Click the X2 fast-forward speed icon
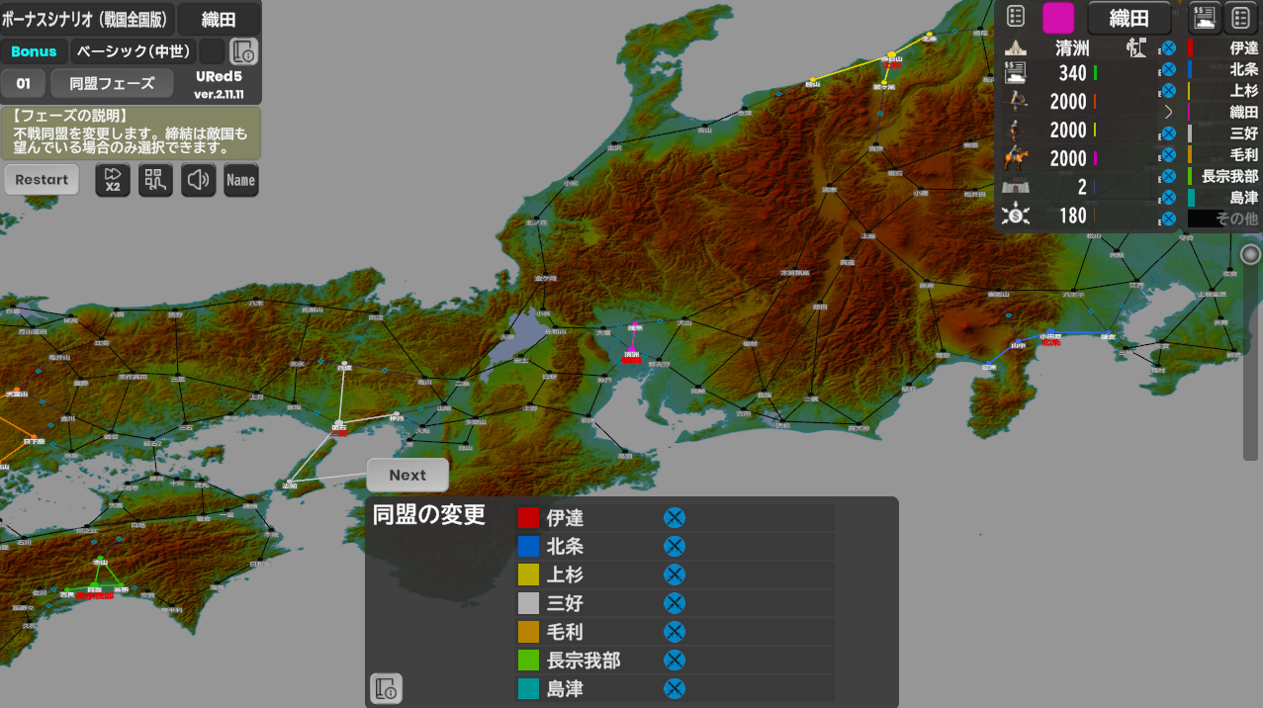 pos(113,180)
